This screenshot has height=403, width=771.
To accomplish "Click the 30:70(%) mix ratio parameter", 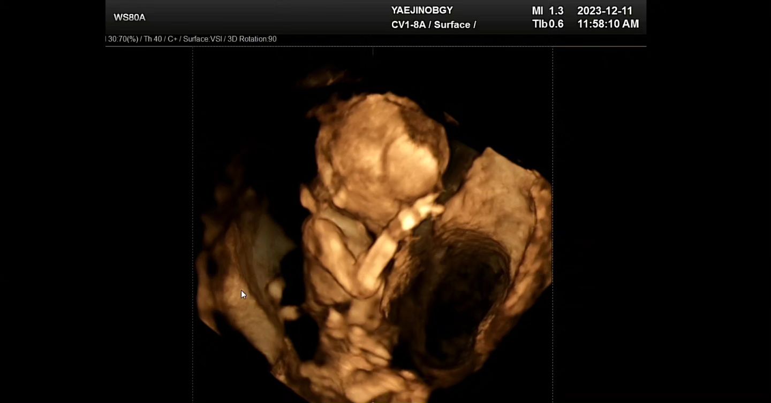I will point(123,39).
